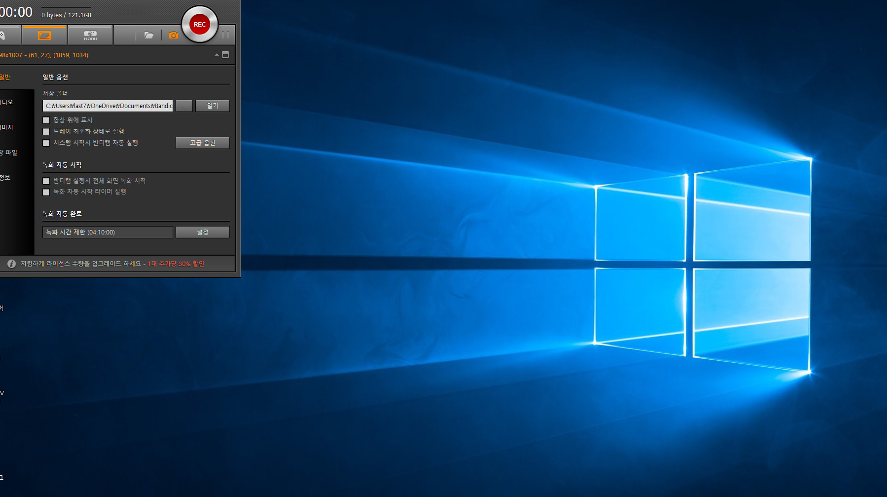Click the info icon in promo bar
This screenshot has height=497, width=887.
point(12,264)
